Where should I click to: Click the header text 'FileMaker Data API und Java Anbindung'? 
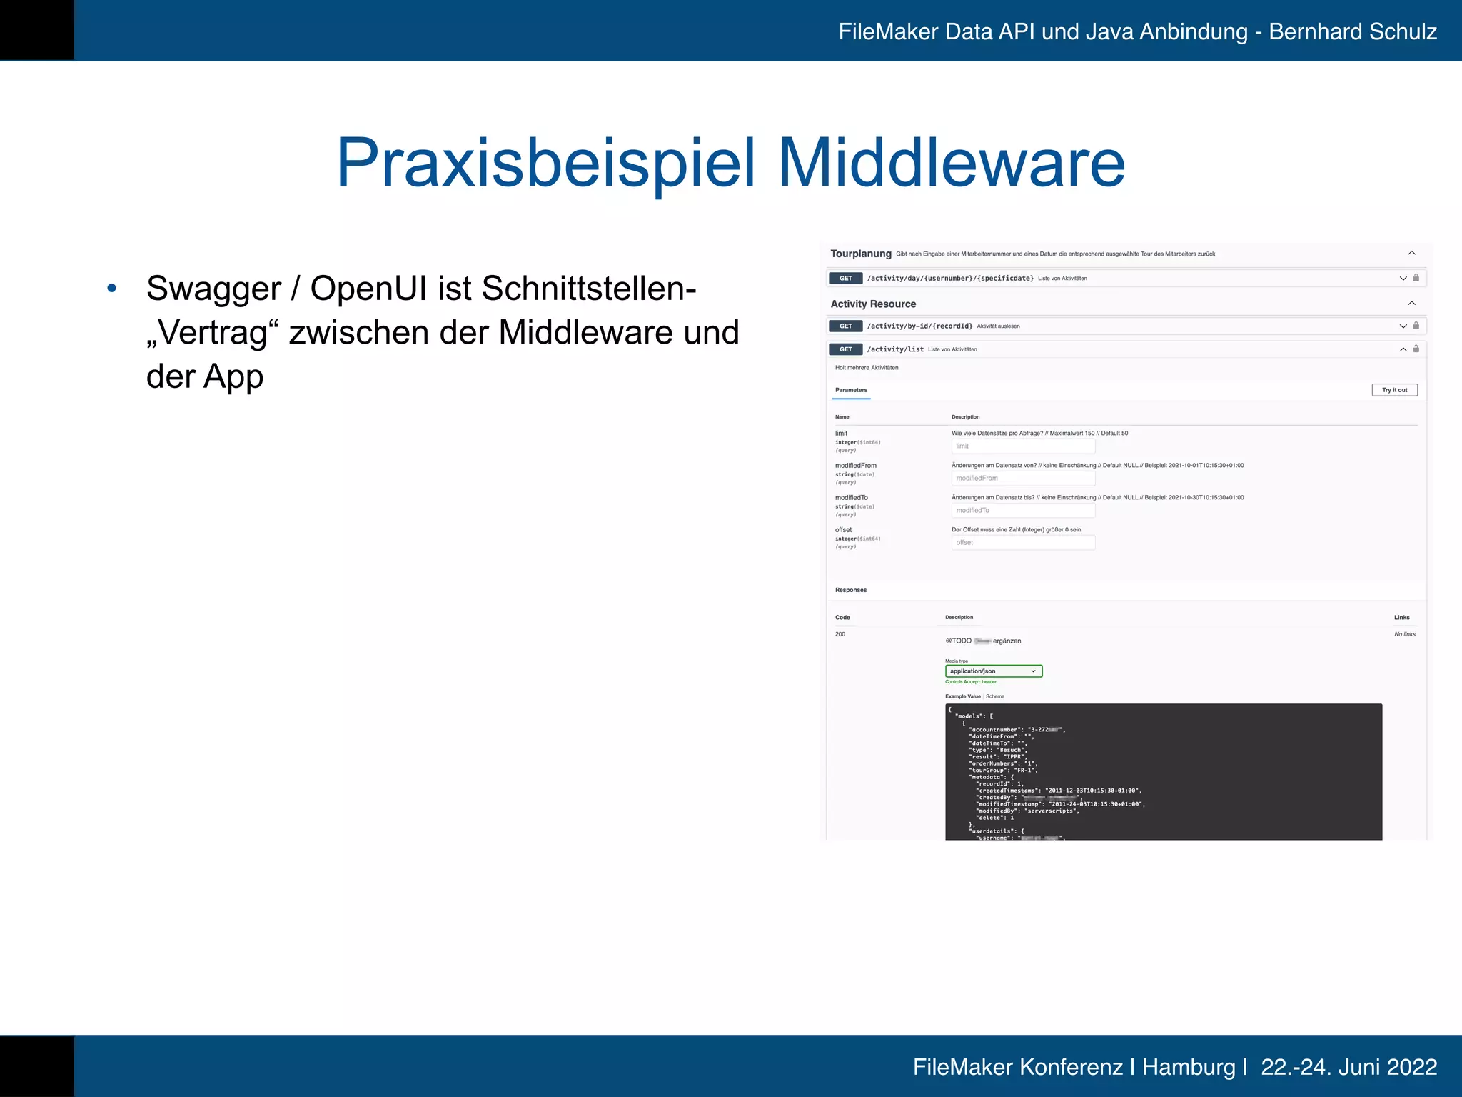click(x=1043, y=31)
